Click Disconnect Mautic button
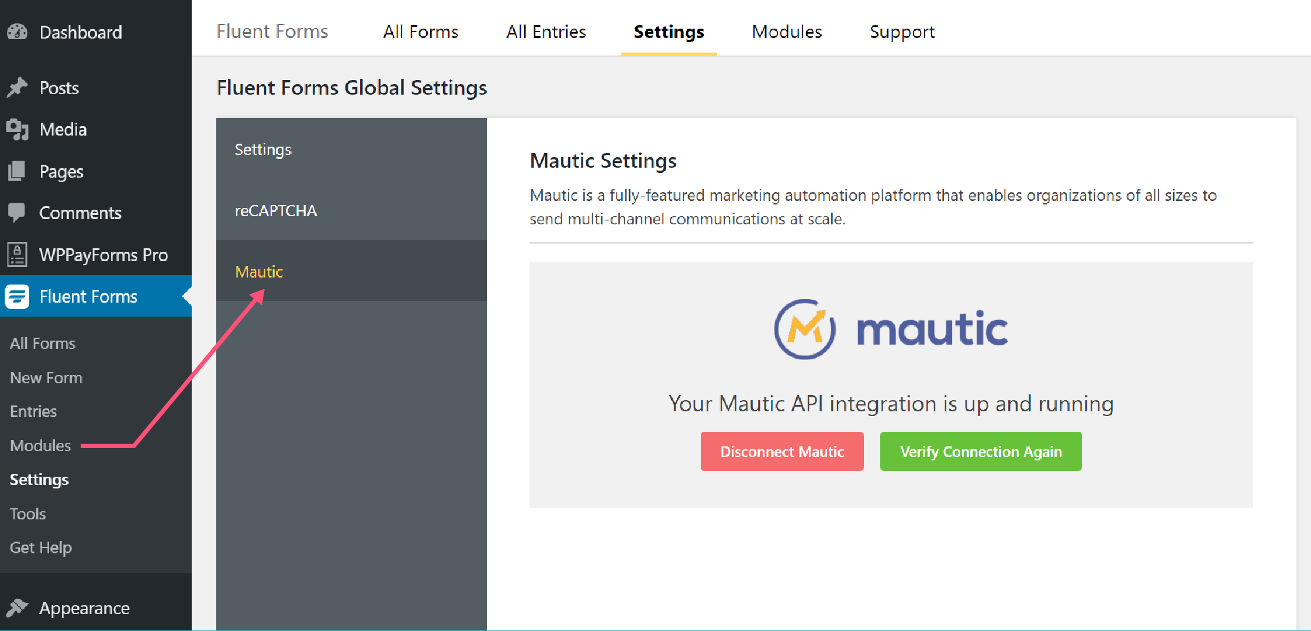 [782, 451]
